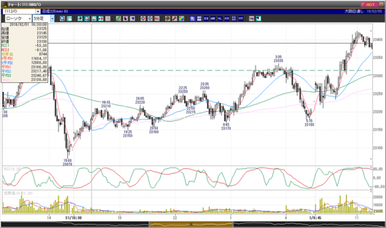Click the red ALL icon in toolbar
Screen dimensions: 386x228
pos(157,19)
